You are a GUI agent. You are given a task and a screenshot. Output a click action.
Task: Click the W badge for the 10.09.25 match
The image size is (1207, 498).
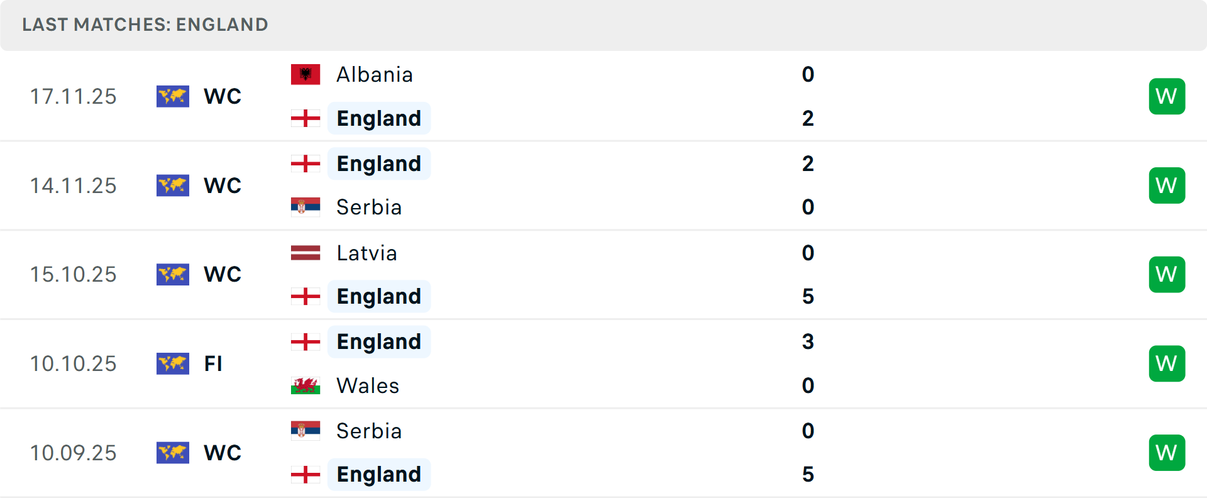tap(1167, 453)
